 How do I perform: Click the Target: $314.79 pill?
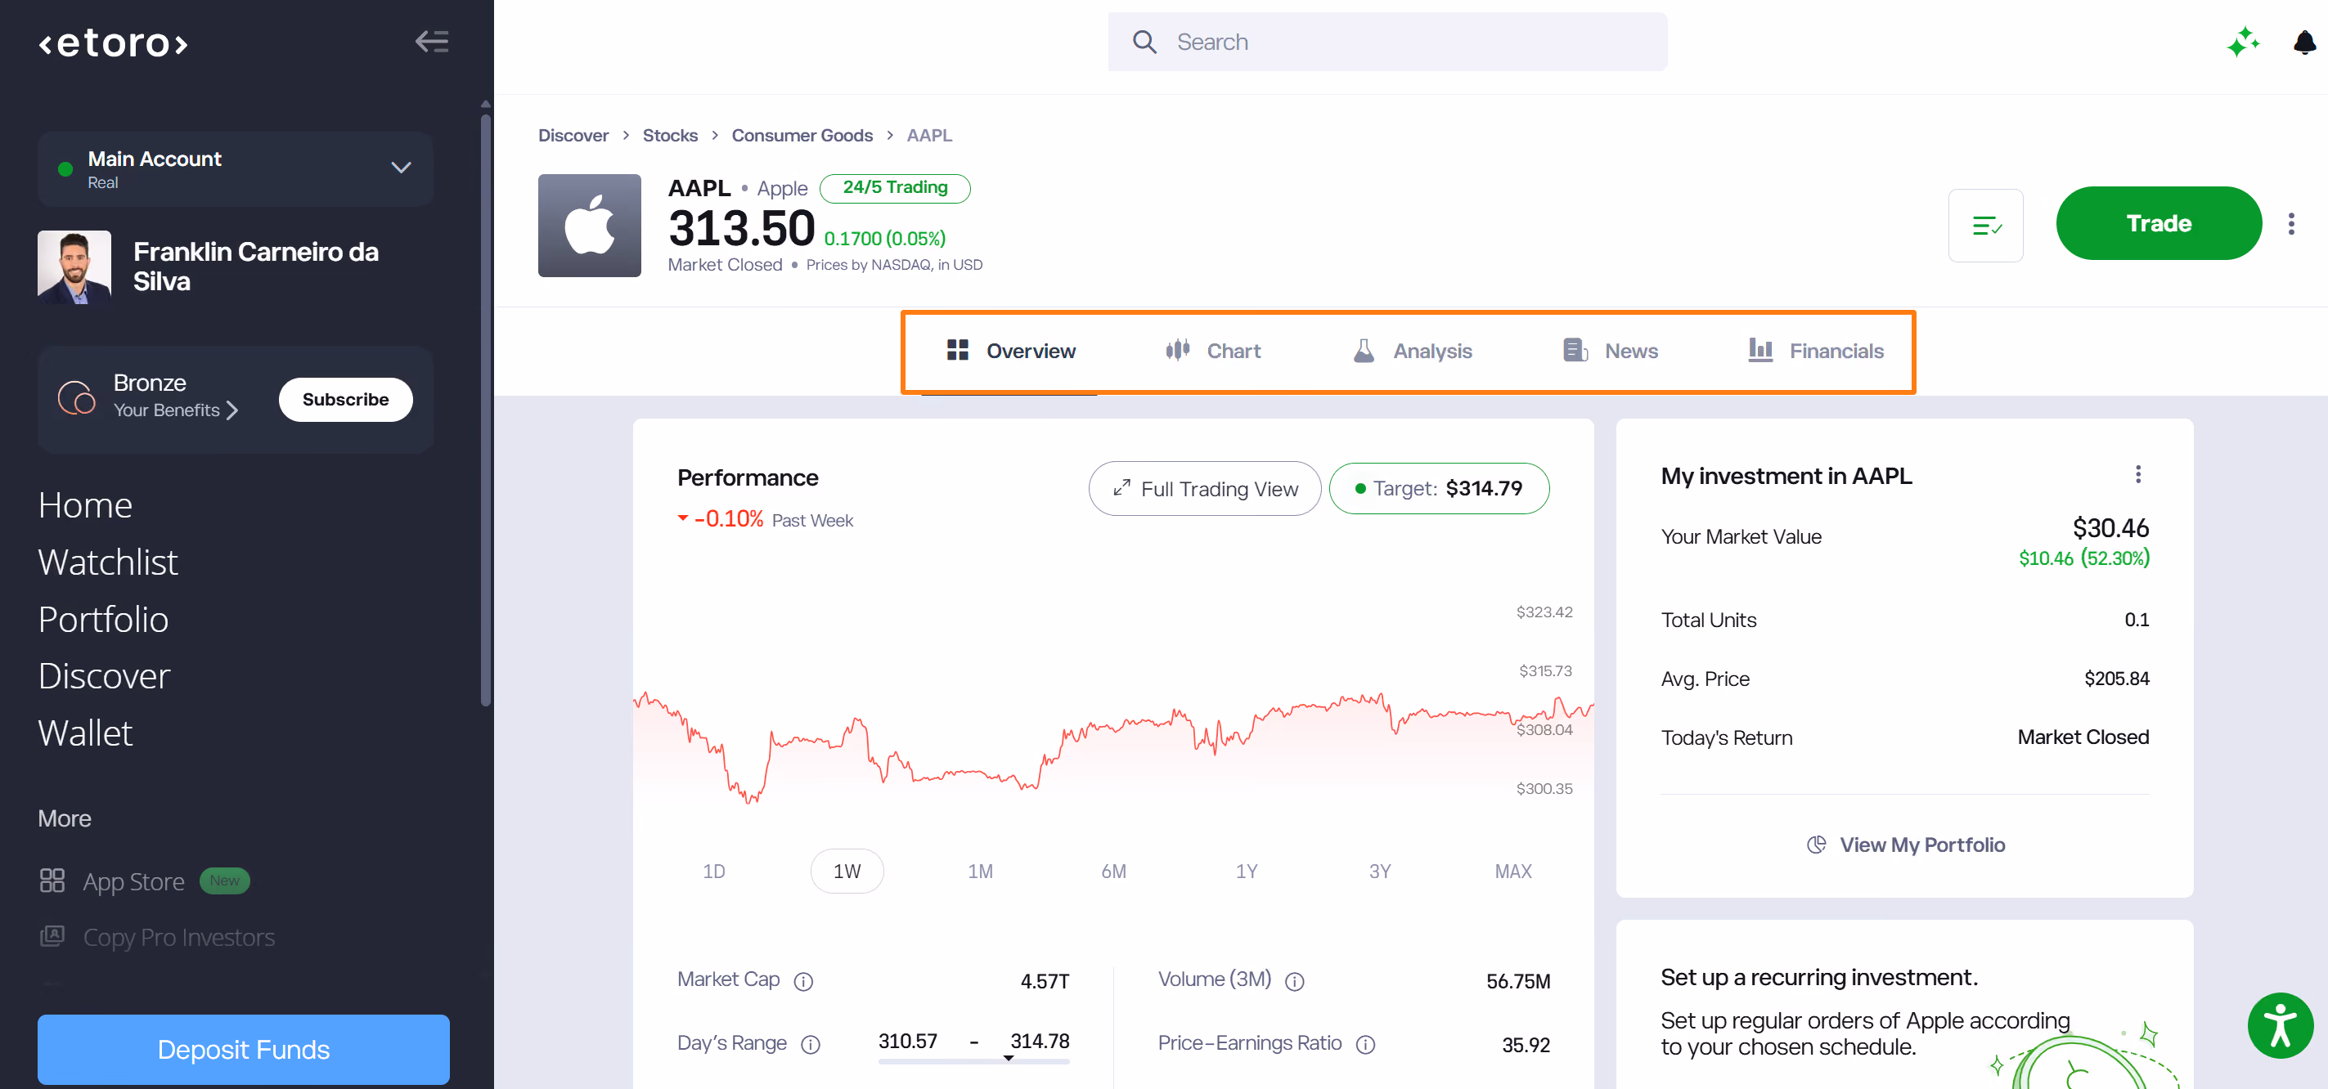(1439, 489)
